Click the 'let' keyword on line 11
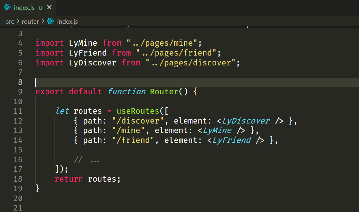 (x=62, y=111)
